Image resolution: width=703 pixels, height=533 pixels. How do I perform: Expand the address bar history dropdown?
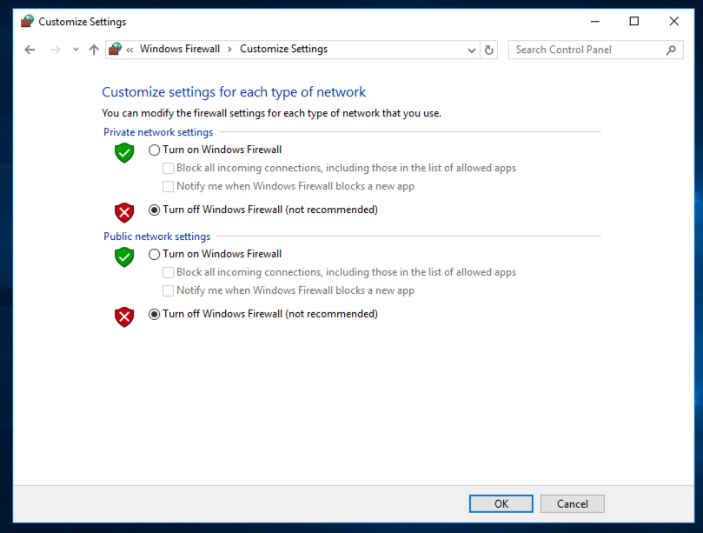472,50
